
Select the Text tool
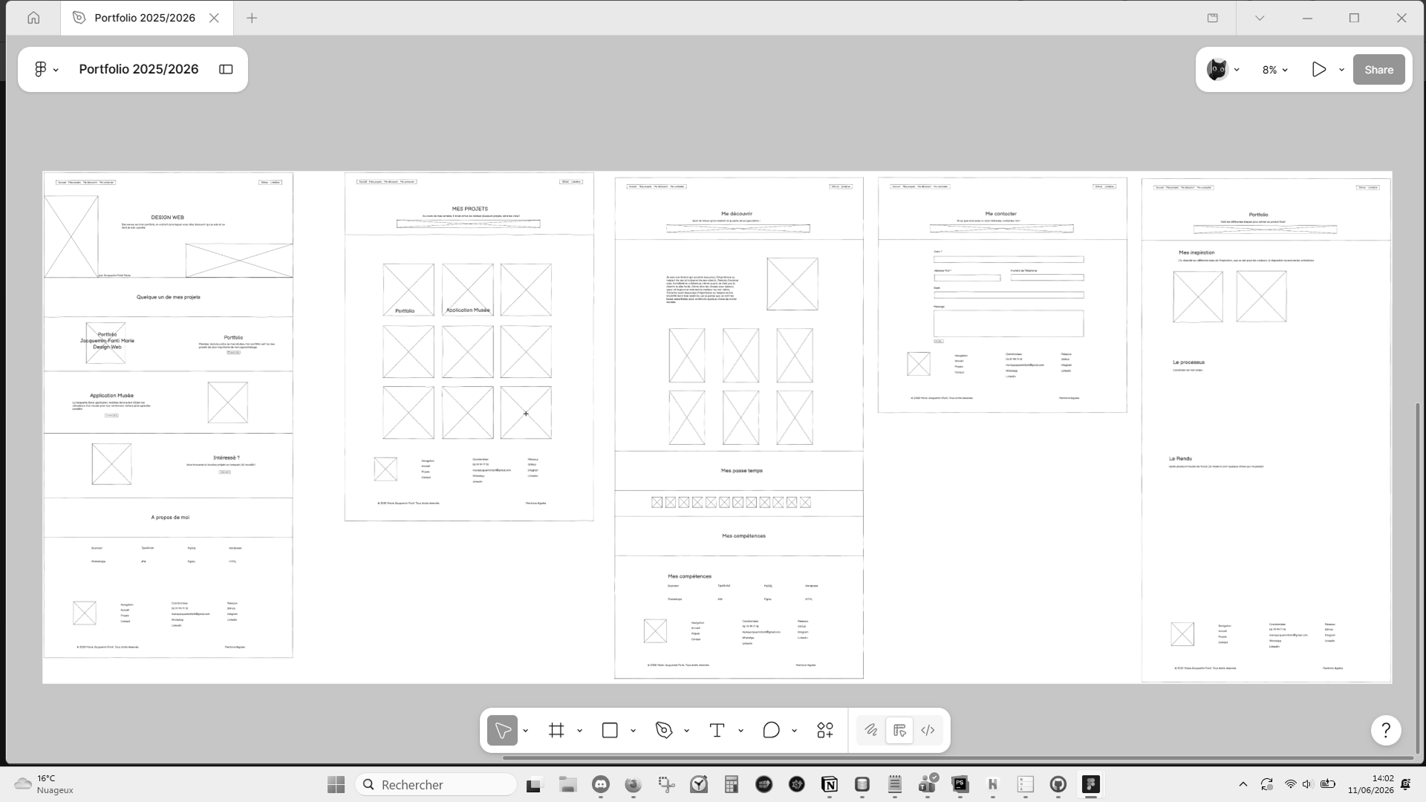point(717,731)
